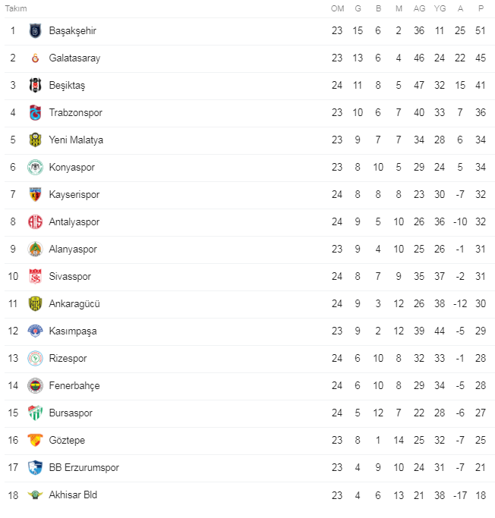495x518 pixels.
Task: Click the Göztepe crest icon
Action: 35,440
